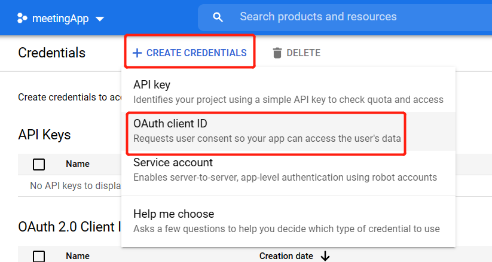
Task: Expand the meetingApp project dropdown arrow
Action: (x=100, y=19)
